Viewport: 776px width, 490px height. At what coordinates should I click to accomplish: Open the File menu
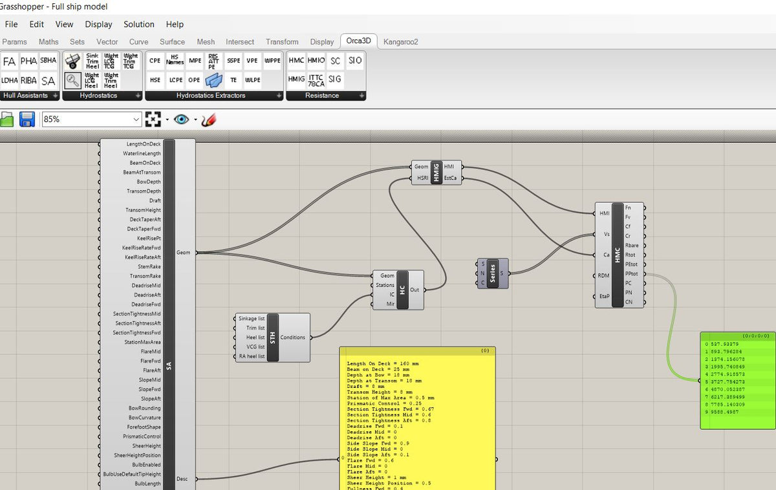[11, 24]
